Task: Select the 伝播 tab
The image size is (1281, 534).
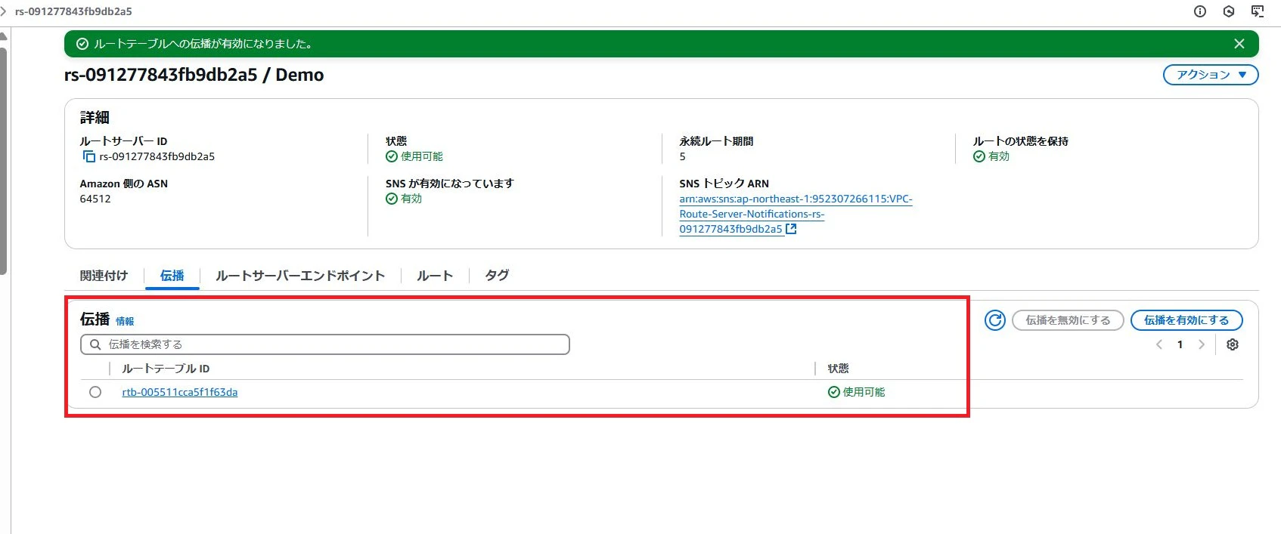Action: pyautogui.click(x=172, y=276)
